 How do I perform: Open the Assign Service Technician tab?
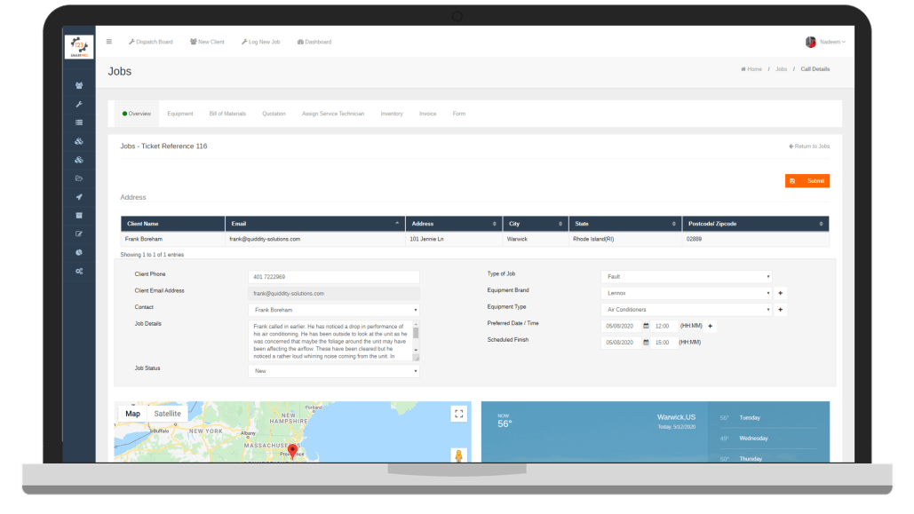coord(332,114)
